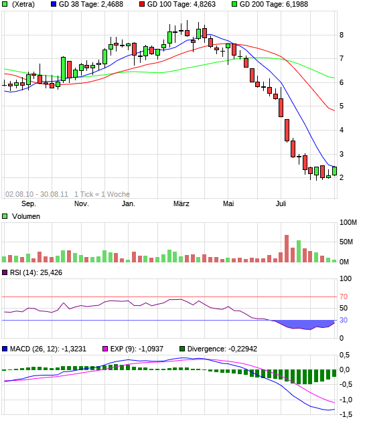Click the blue RSI 30 threshold label
This screenshot has height=421, width=365.
point(344,321)
